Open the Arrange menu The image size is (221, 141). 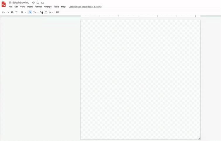pyautogui.click(x=48, y=7)
